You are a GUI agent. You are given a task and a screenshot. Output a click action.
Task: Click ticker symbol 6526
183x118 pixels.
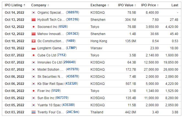[x=63, y=27]
